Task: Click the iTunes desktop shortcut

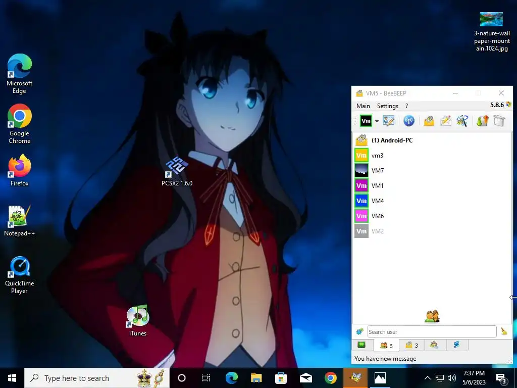Action: tap(138, 320)
